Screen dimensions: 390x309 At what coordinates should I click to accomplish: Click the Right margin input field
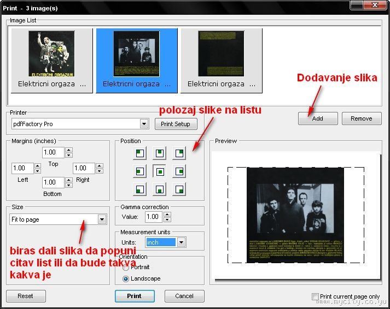point(84,168)
